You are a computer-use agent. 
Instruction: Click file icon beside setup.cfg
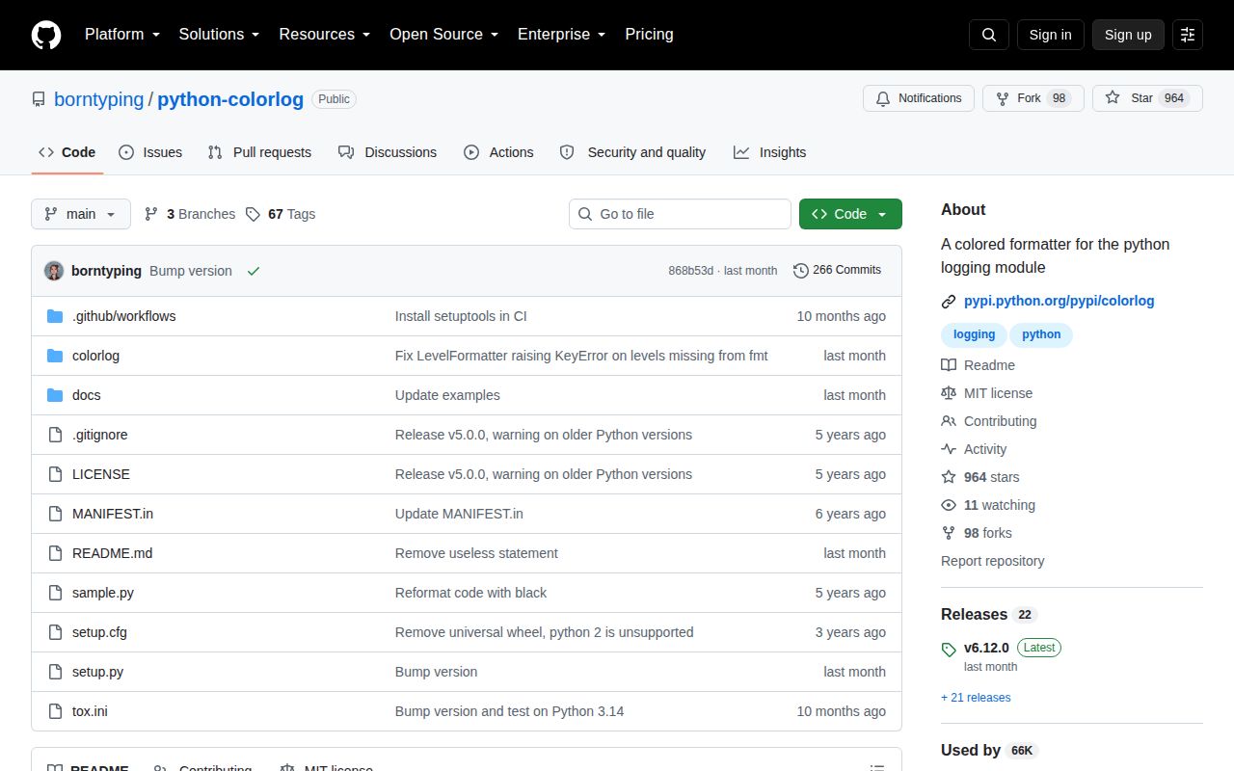[55, 632]
